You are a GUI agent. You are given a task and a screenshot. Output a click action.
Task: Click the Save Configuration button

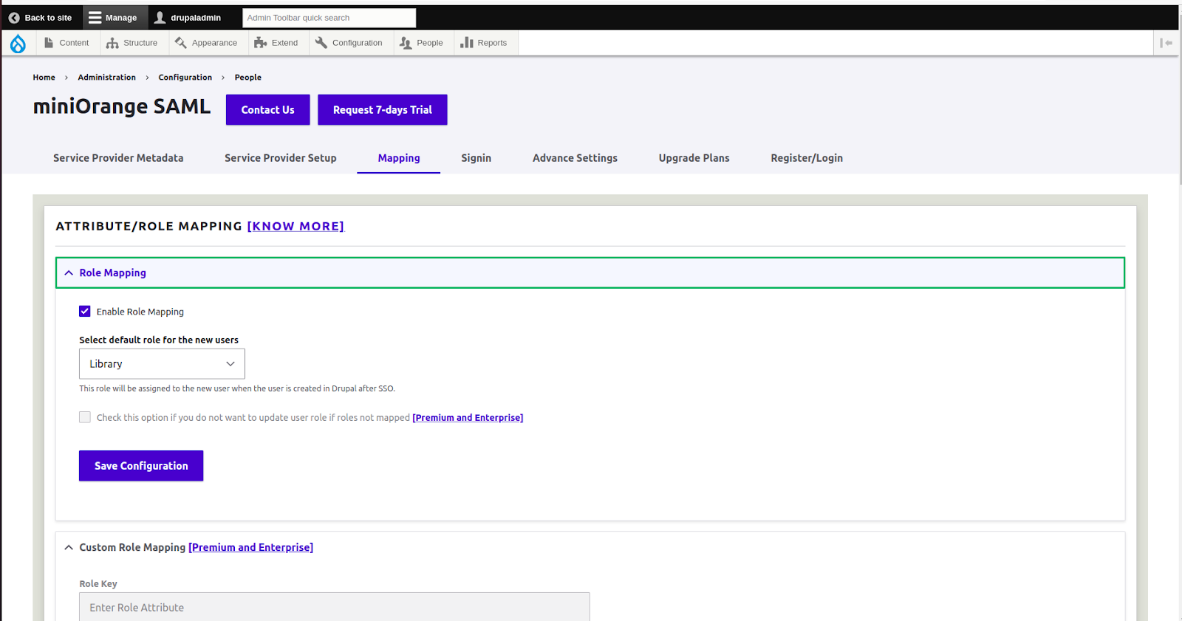[x=141, y=466]
